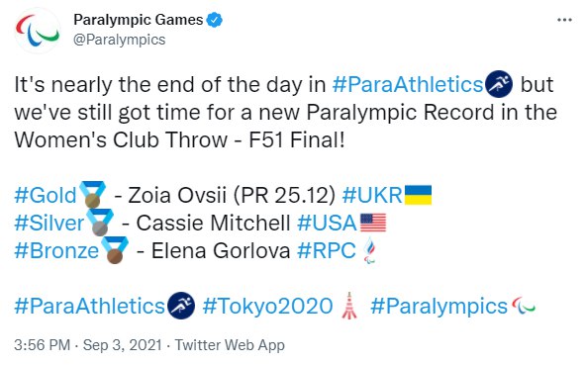Open the Paralympic Games profile avatar

38,31
